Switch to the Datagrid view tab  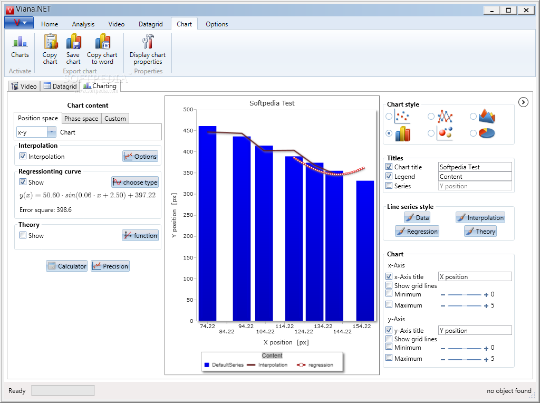click(x=60, y=86)
